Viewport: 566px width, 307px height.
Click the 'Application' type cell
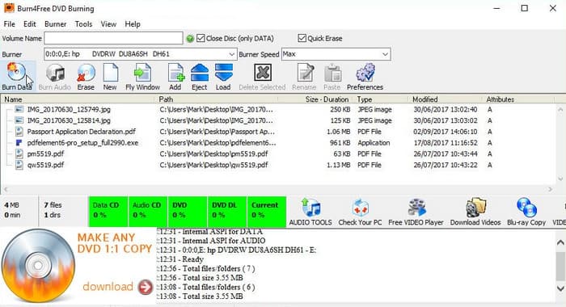374,143
